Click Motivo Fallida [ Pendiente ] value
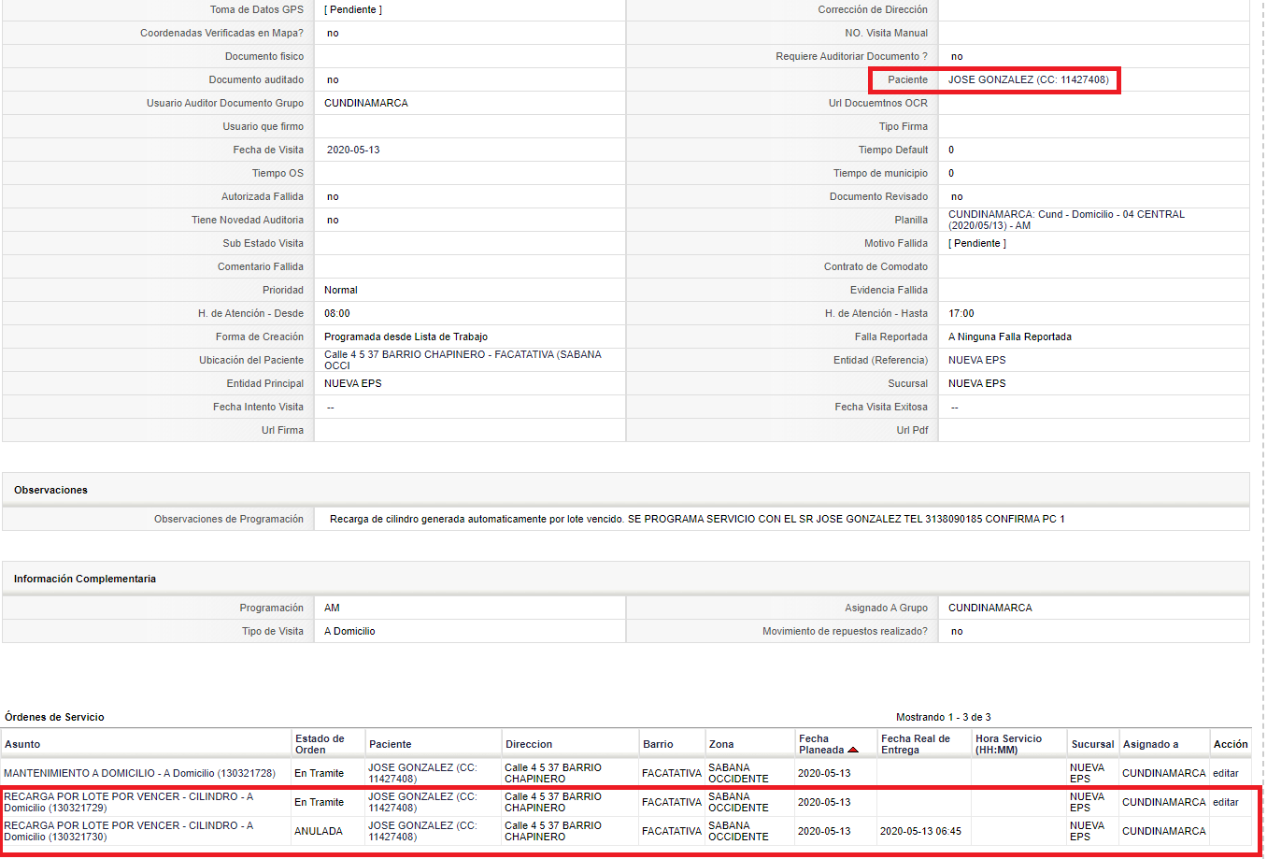The width and height of the screenshot is (1267, 859). [x=977, y=243]
